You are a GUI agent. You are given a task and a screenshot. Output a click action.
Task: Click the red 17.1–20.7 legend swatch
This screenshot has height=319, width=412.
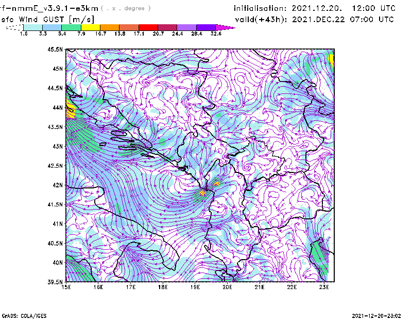tap(148, 27)
